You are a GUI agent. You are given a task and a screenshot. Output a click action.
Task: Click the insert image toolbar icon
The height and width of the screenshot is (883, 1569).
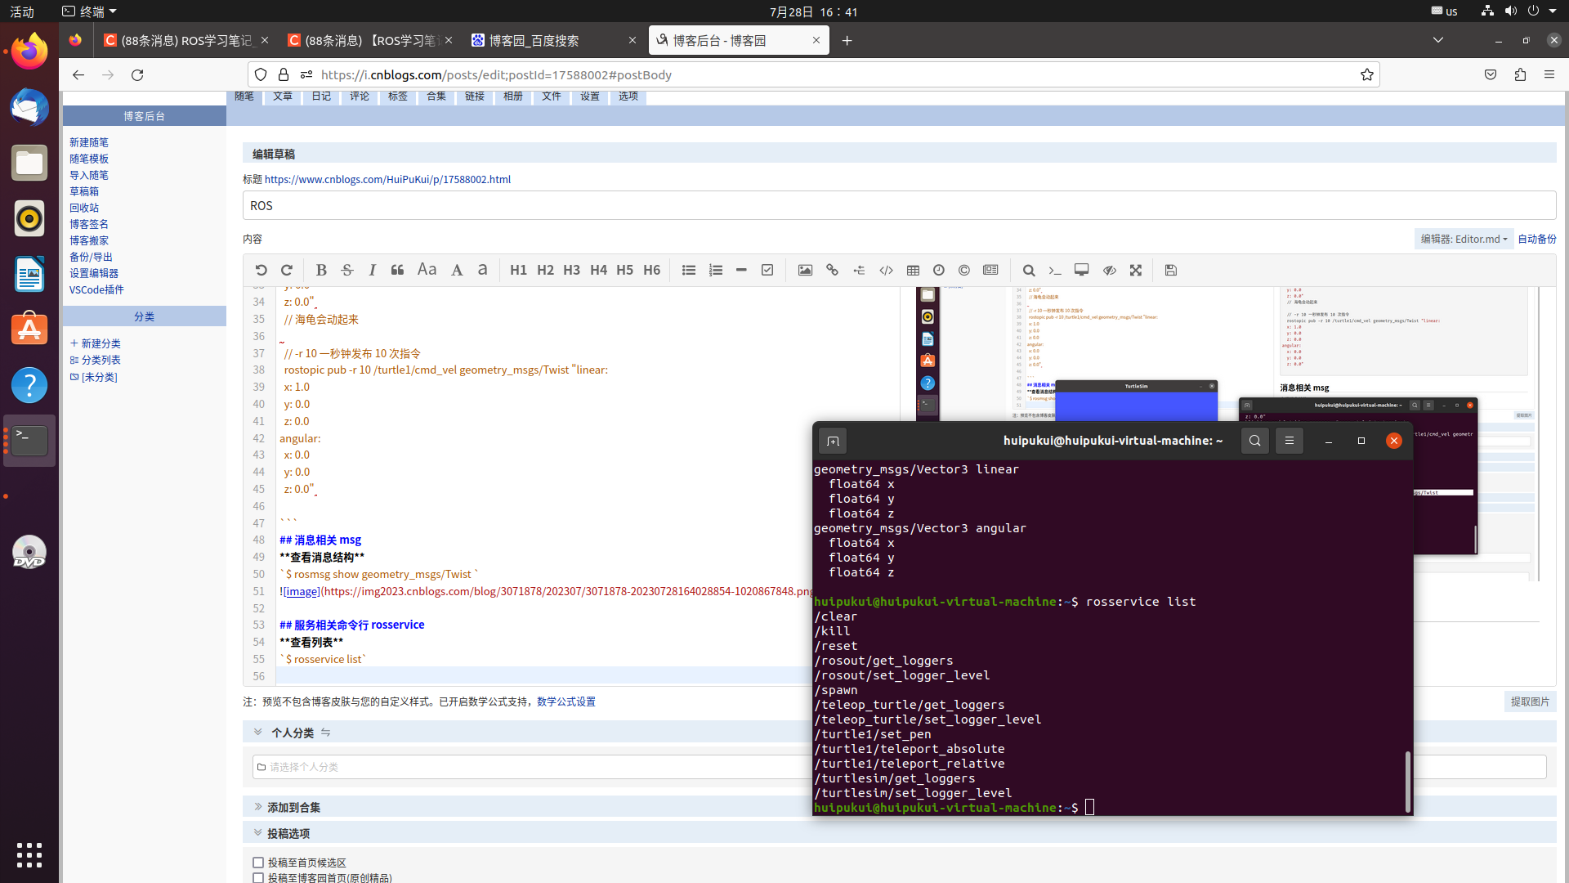coord(805,270)
